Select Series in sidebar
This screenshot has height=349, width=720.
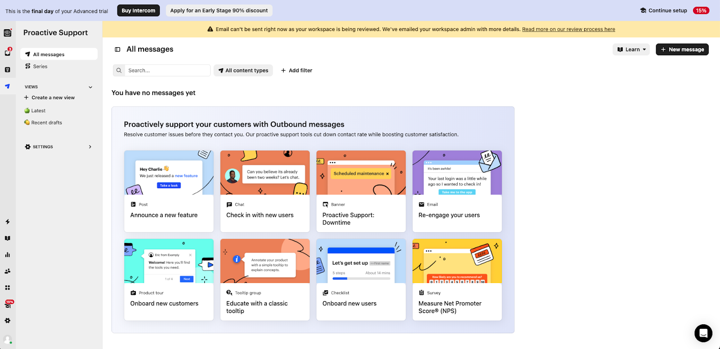[59, 66]
